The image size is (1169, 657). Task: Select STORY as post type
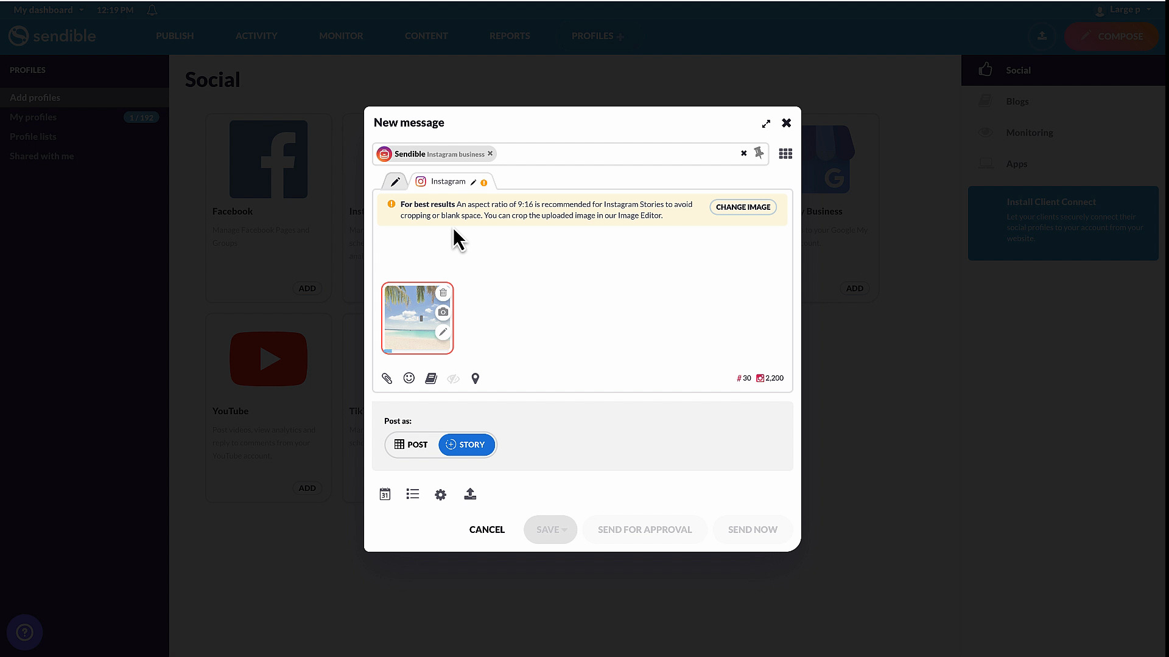coord(466,445)
